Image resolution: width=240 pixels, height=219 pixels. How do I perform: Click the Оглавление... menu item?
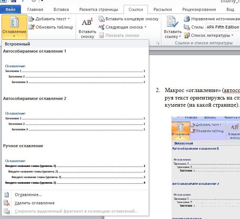tap(75, 195)
